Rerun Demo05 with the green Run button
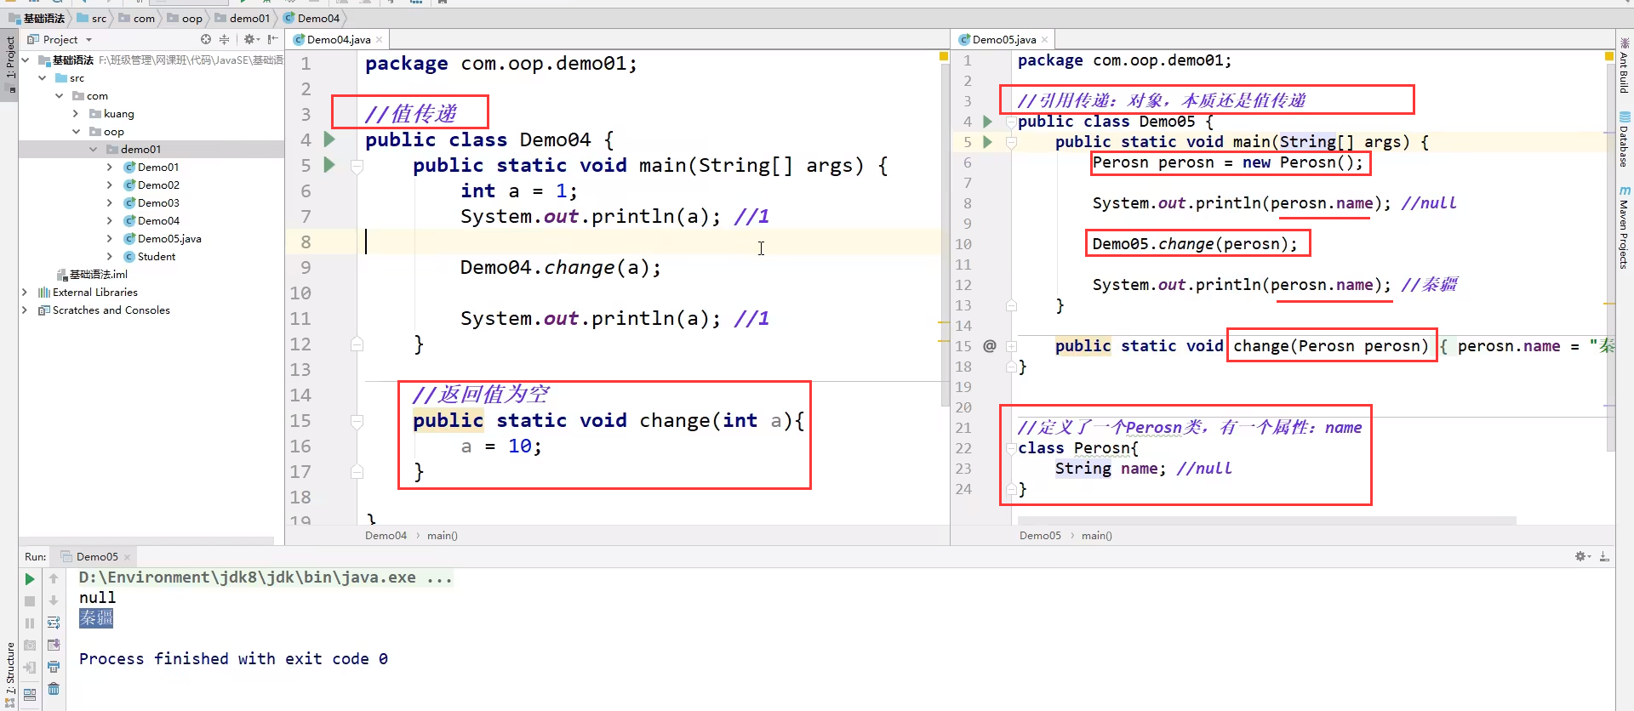The width and height of the screenshot is (1634, 711). [30, 579]
